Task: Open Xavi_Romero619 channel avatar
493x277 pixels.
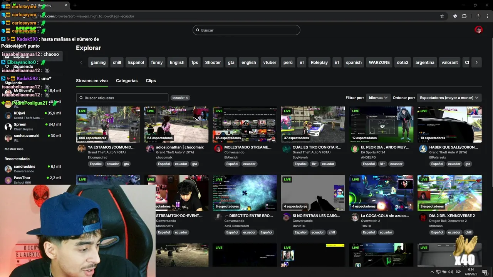Action: pos(218,217)
